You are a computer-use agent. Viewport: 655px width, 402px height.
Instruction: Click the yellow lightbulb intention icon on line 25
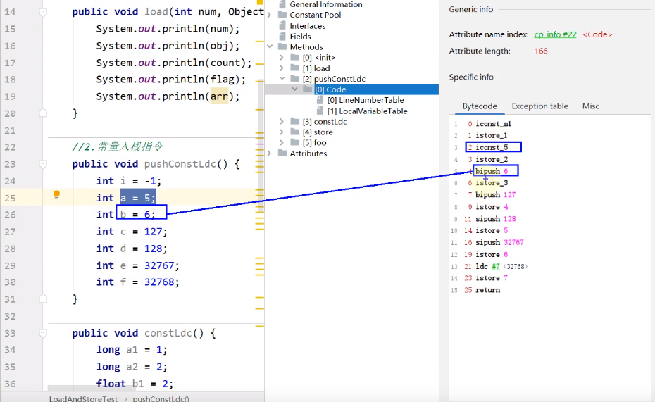pyautogui.click(x=57, y=194)
